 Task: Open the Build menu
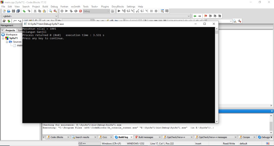coord(45,6)
